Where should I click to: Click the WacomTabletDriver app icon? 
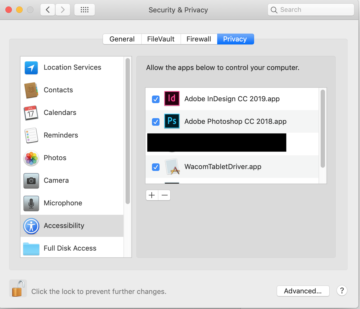tap(172, 167)
